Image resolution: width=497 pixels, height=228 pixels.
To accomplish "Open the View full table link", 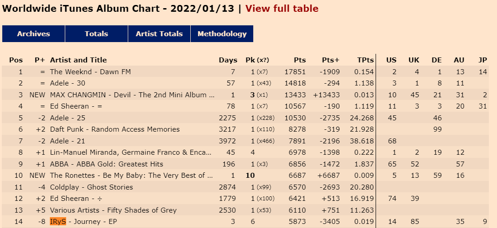I will pyautogui.click(x=282, y=9).
